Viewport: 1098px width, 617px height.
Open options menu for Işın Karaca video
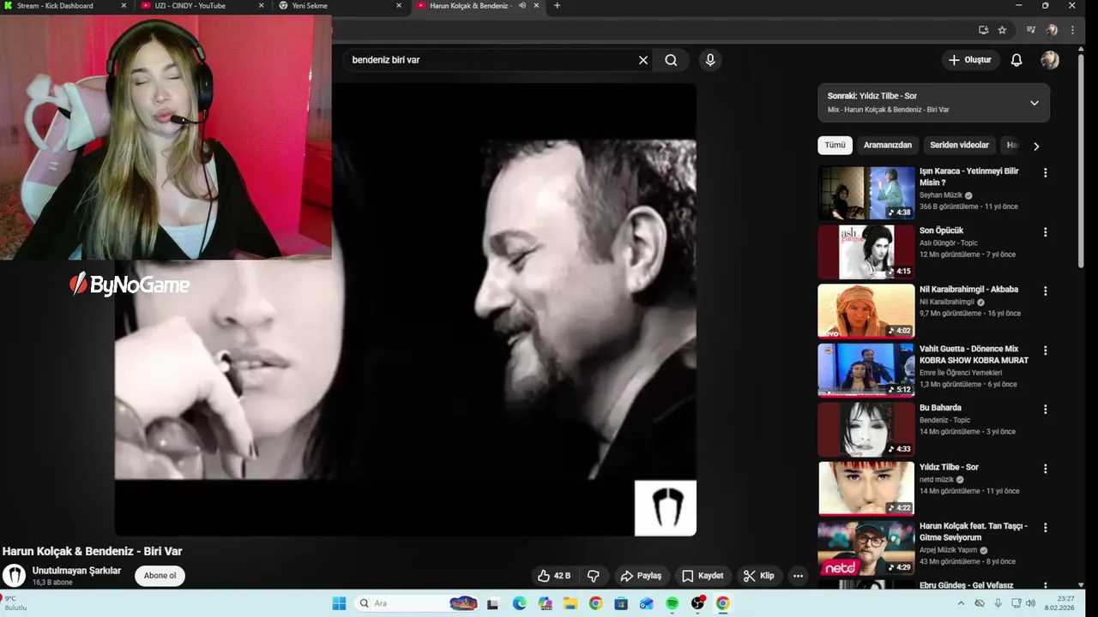pos(1045,173)
